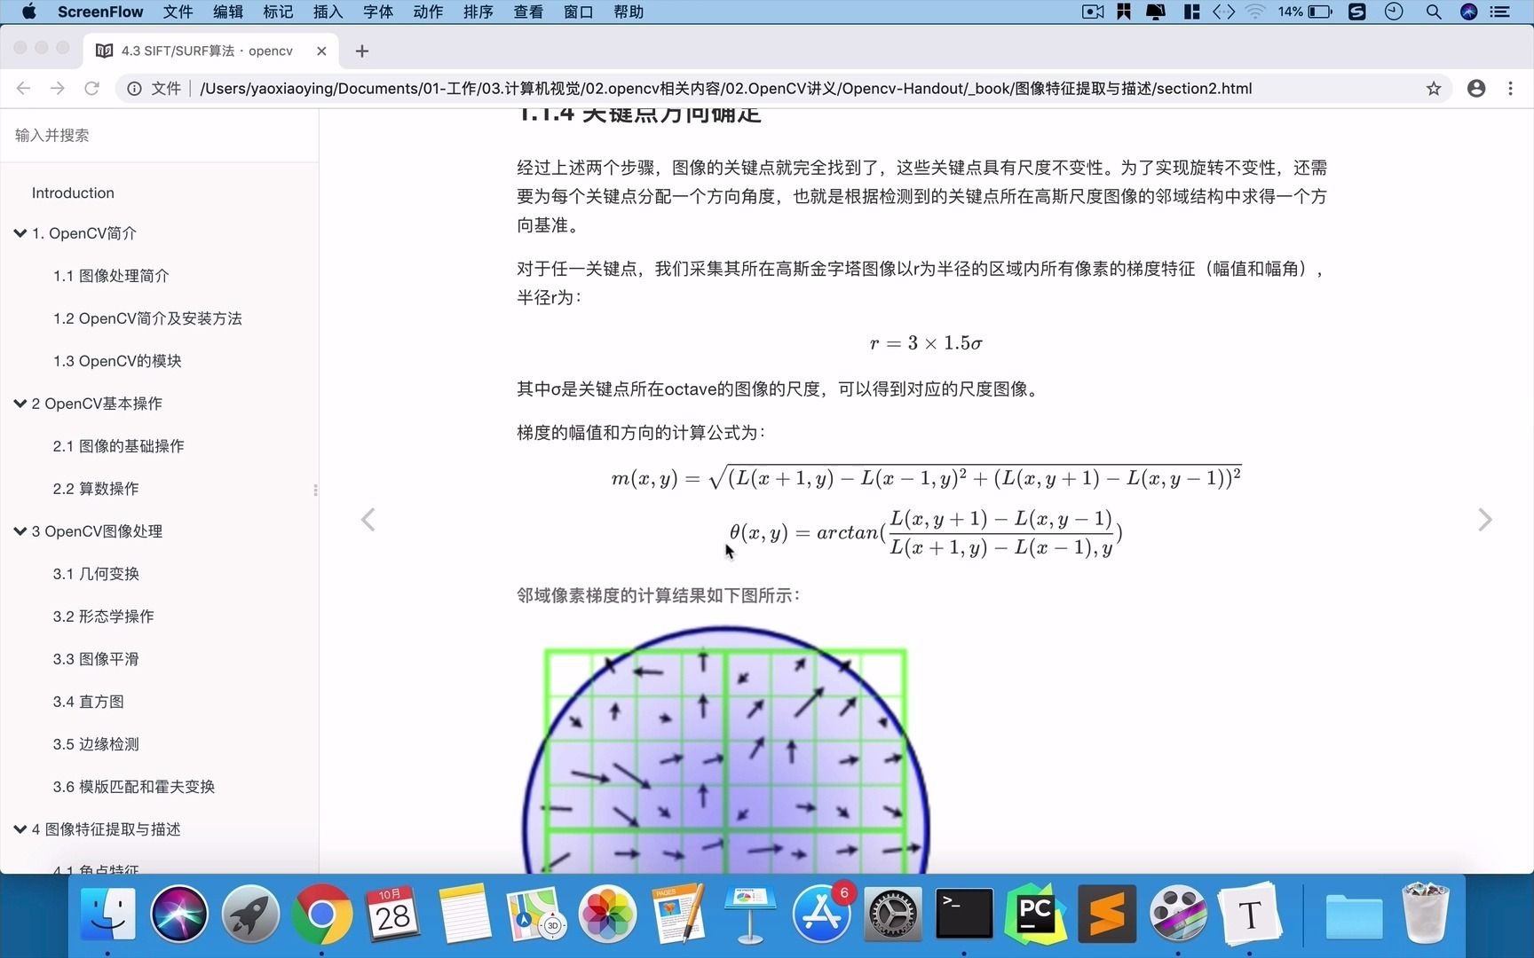1534x958 pixels.
Task: Open Notes app in the Dock
Action: pos(464,914)
